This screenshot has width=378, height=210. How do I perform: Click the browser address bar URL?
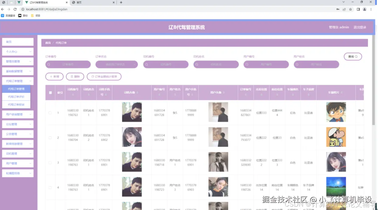47,9
